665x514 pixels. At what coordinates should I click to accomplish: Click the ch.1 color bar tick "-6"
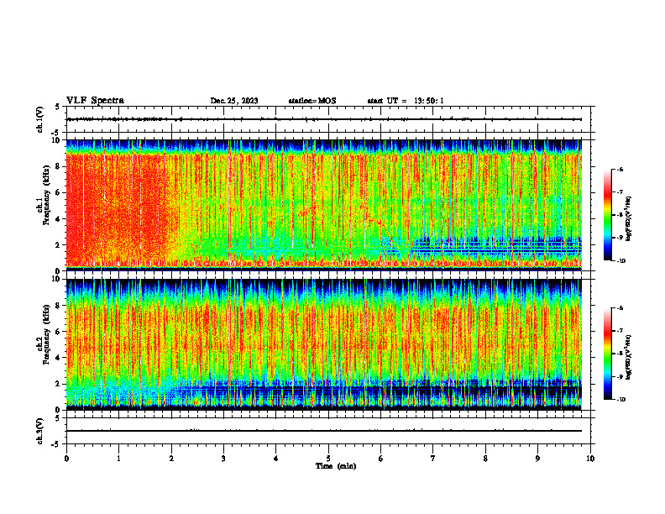coord(620,169)
